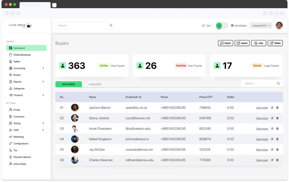Expand the Products submenu

click(x=43, y=95)
